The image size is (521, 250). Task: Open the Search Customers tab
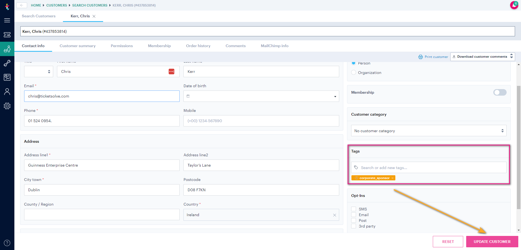click(39, 16)
